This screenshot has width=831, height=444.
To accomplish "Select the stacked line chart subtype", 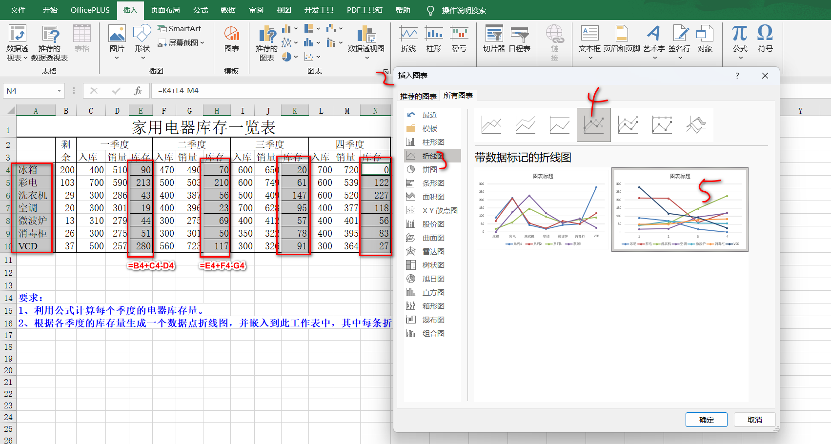I will coord(526,125).
